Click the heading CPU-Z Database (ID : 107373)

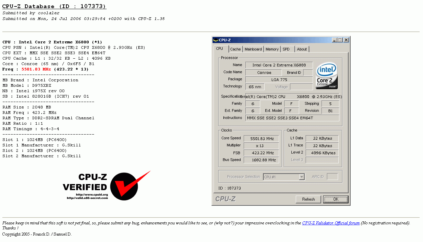[54, 6]
